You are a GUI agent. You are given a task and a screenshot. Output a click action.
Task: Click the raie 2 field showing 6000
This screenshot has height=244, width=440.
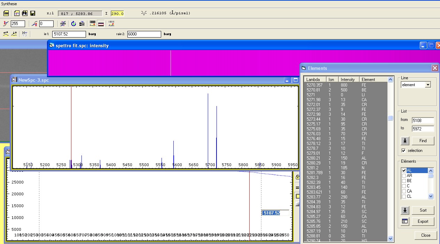144,34
